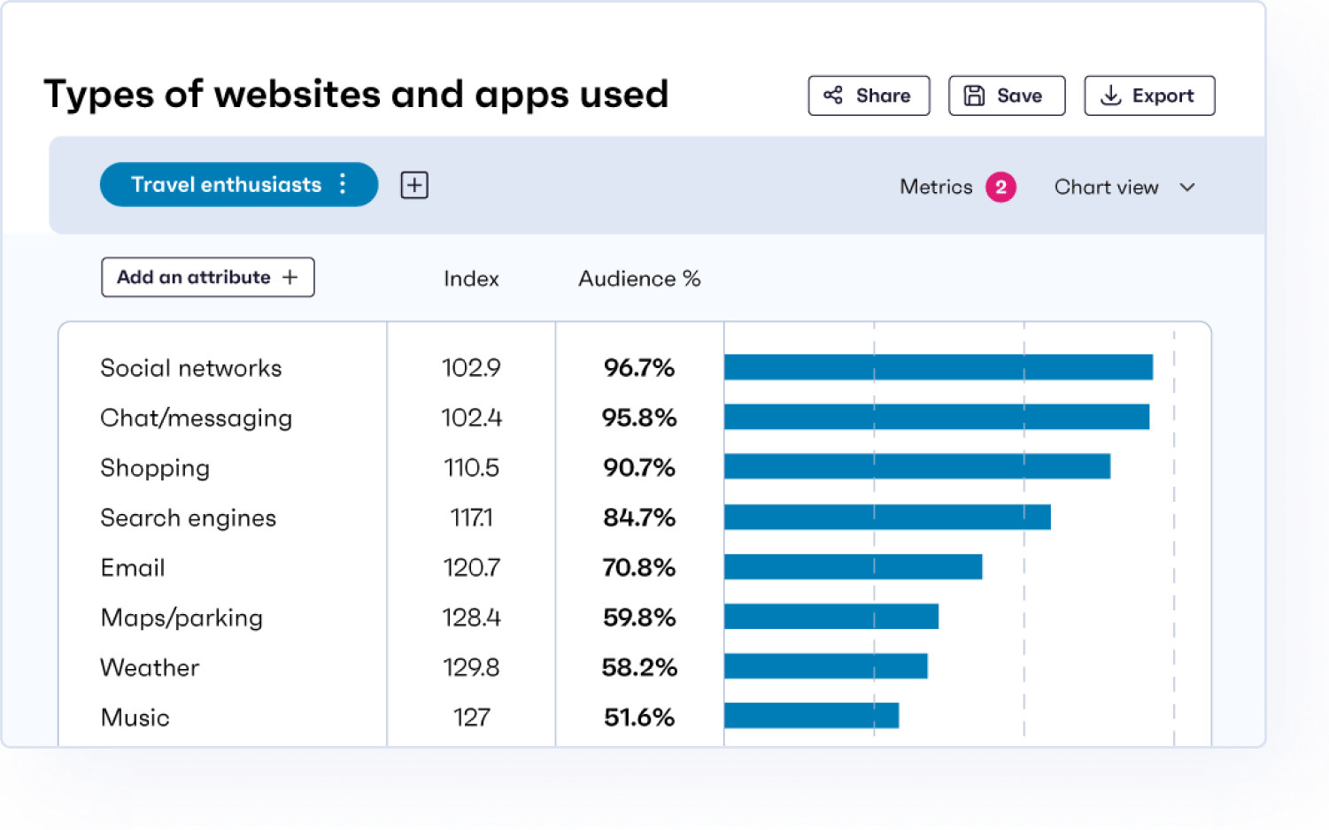Click the Index column header
Image resolution: width=1329 pixels, height=830 pixels.
click(x=470, y=278)
